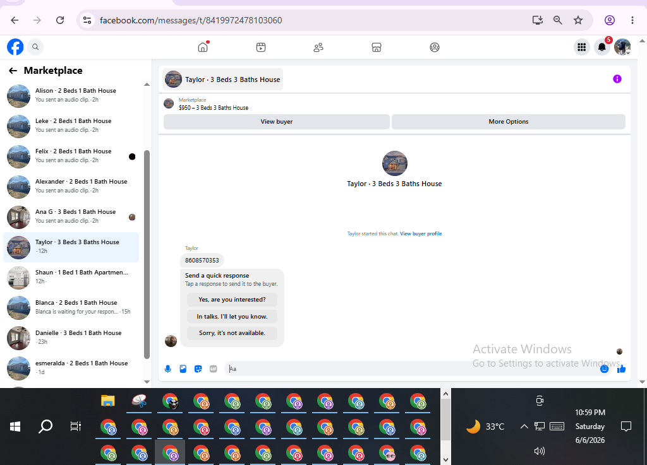Open the touch keyboard tray icon
Image resolution: width=647 pixels, height=465 pixels.
(557, 427)
